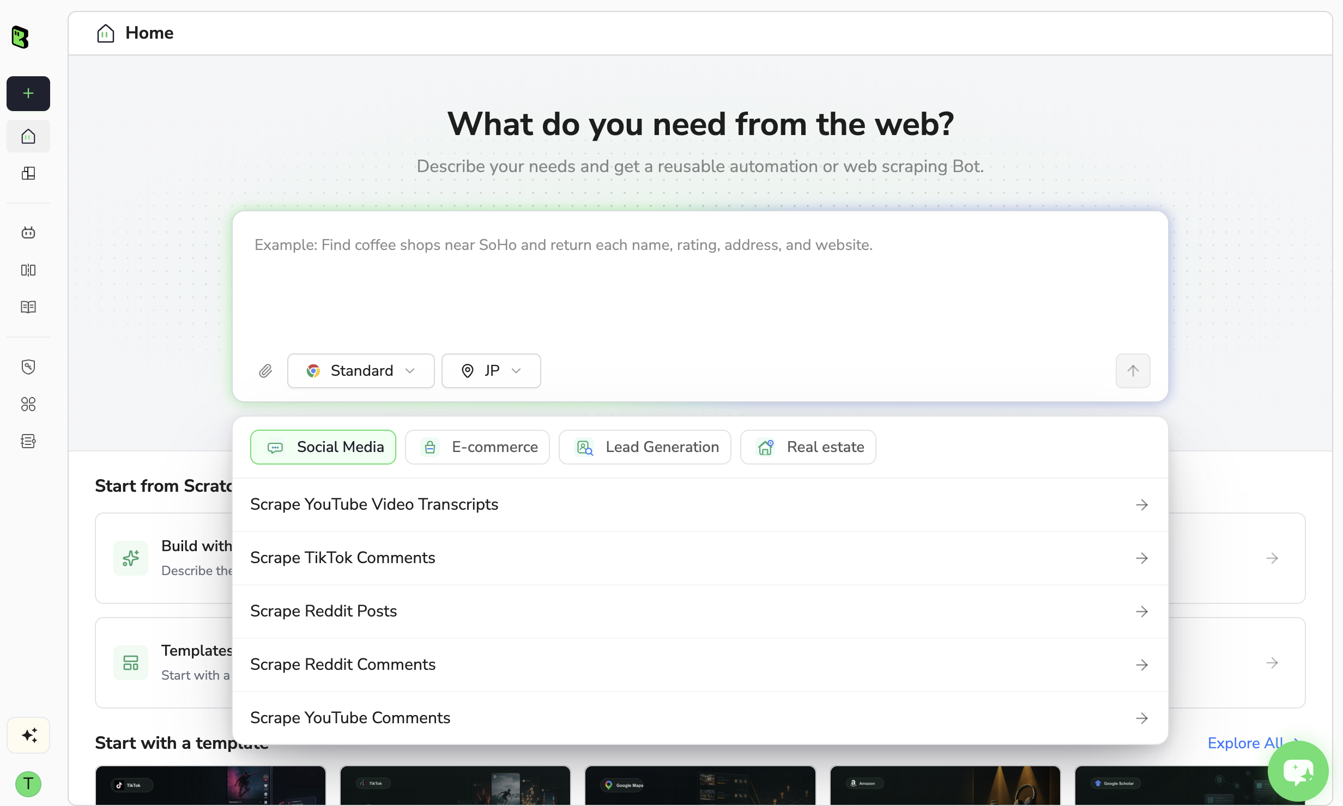Select the Social Media category tab

(x=323, y=447)
